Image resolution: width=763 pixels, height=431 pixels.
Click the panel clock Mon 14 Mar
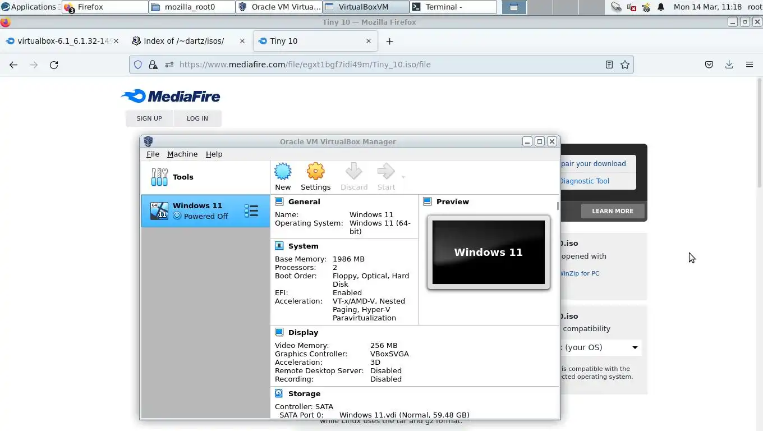point(707,7)
